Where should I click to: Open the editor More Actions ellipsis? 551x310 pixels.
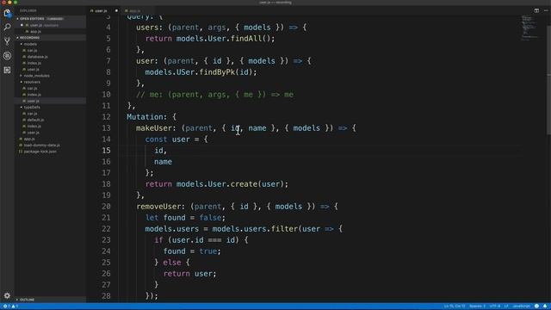[x=546, y=10]
